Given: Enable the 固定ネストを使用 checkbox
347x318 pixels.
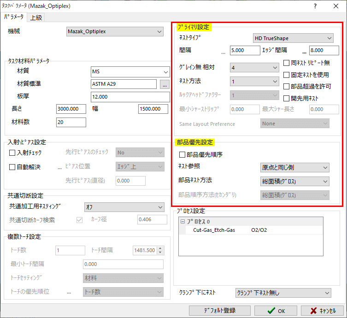Looking at the screenshot, I should (x=286, y=75).
